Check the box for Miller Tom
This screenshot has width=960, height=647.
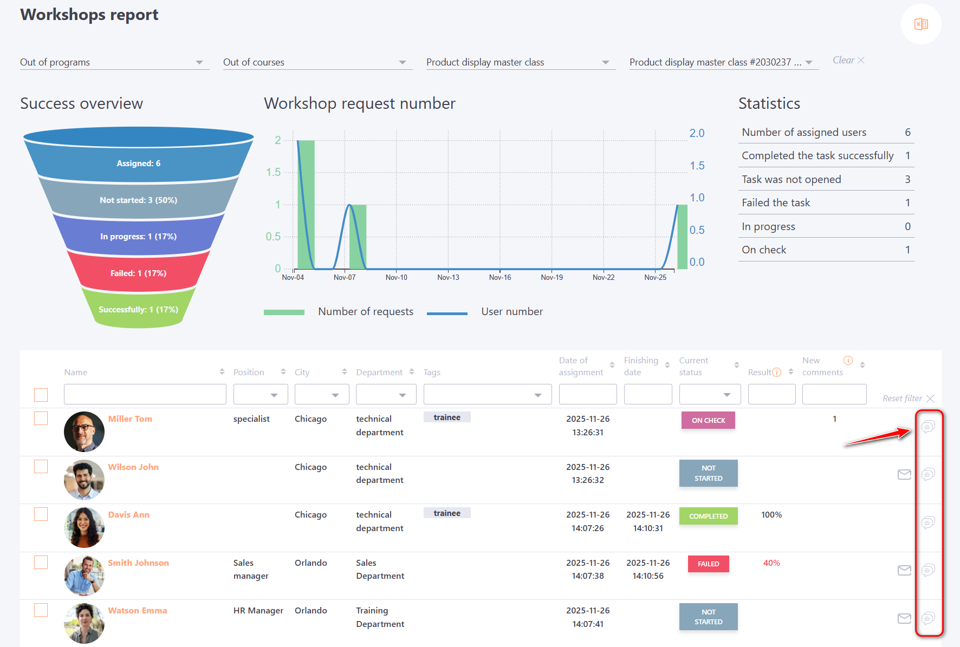pyautogui.click(x=41, y=419)
